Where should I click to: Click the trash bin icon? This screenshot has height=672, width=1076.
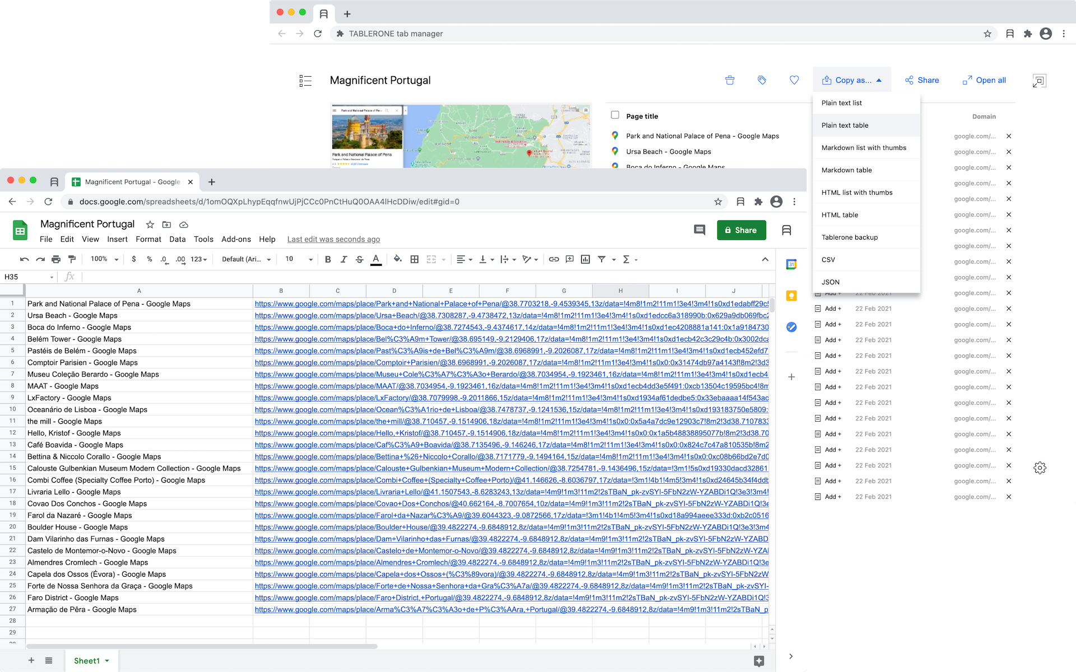[730, 80]
